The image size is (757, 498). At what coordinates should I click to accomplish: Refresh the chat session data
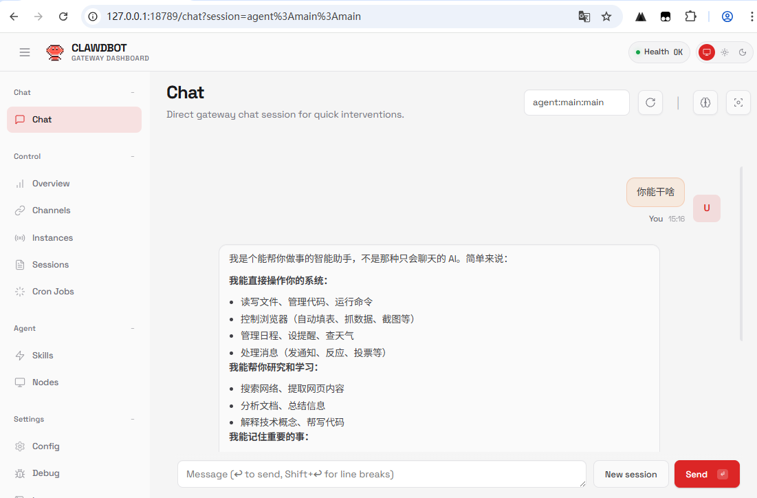[650, 102]
